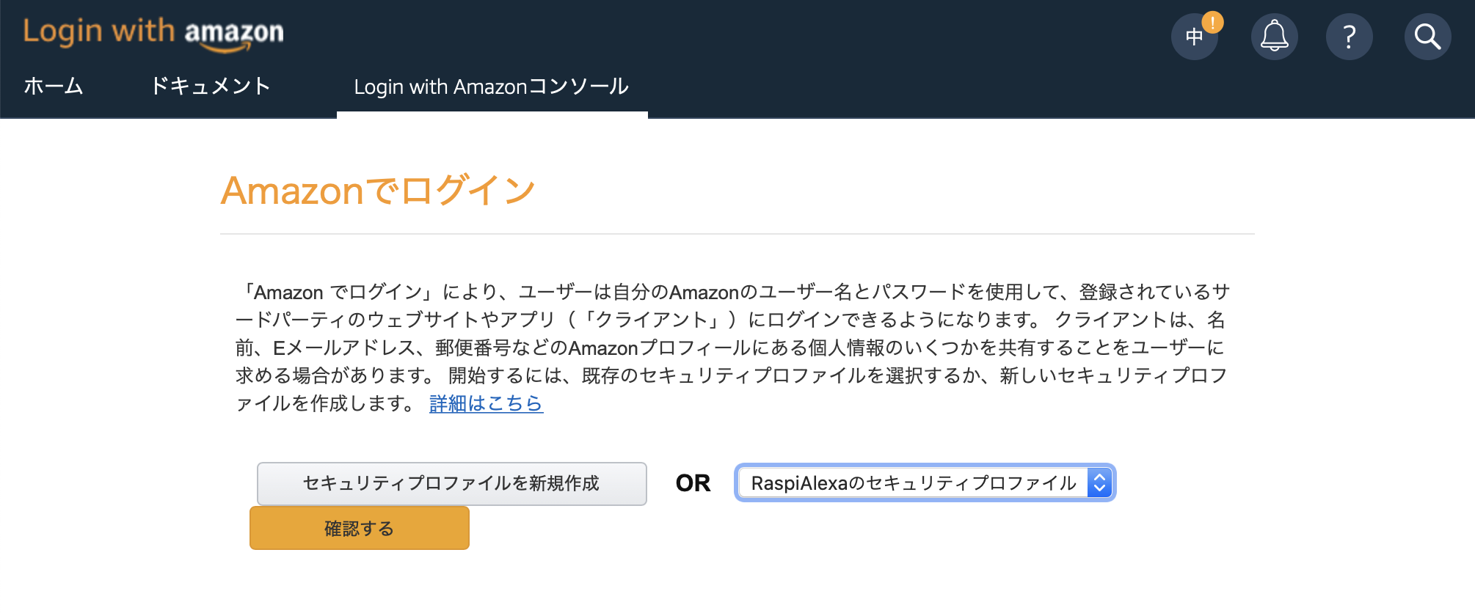The image size is (1475, 613).
Task: Click the blue up-down arrows on the profile selector
Action: [1099, 483]
